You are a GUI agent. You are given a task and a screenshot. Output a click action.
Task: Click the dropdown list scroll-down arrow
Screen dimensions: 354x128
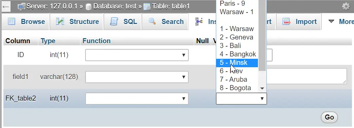click(x=262, y=88)
